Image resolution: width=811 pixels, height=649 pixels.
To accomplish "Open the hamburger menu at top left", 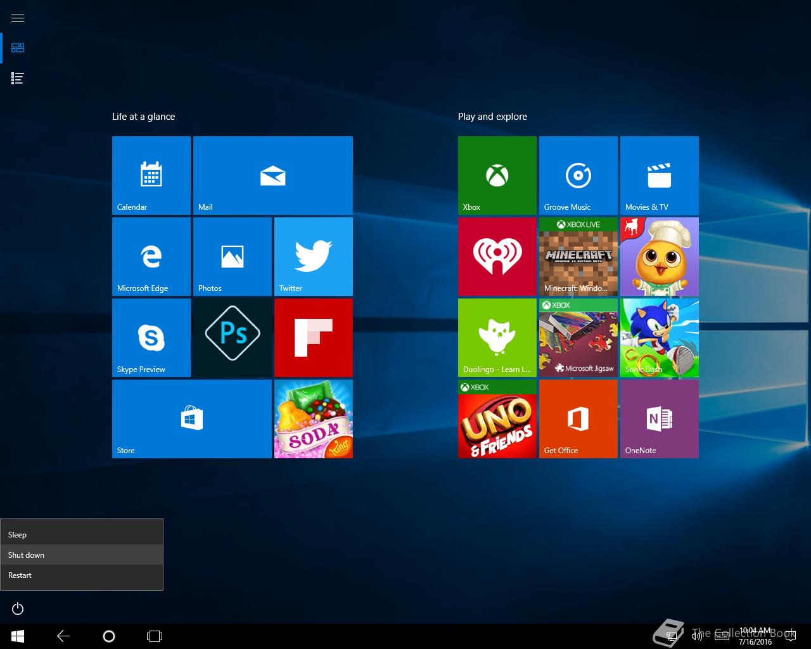I will [18, 18].
